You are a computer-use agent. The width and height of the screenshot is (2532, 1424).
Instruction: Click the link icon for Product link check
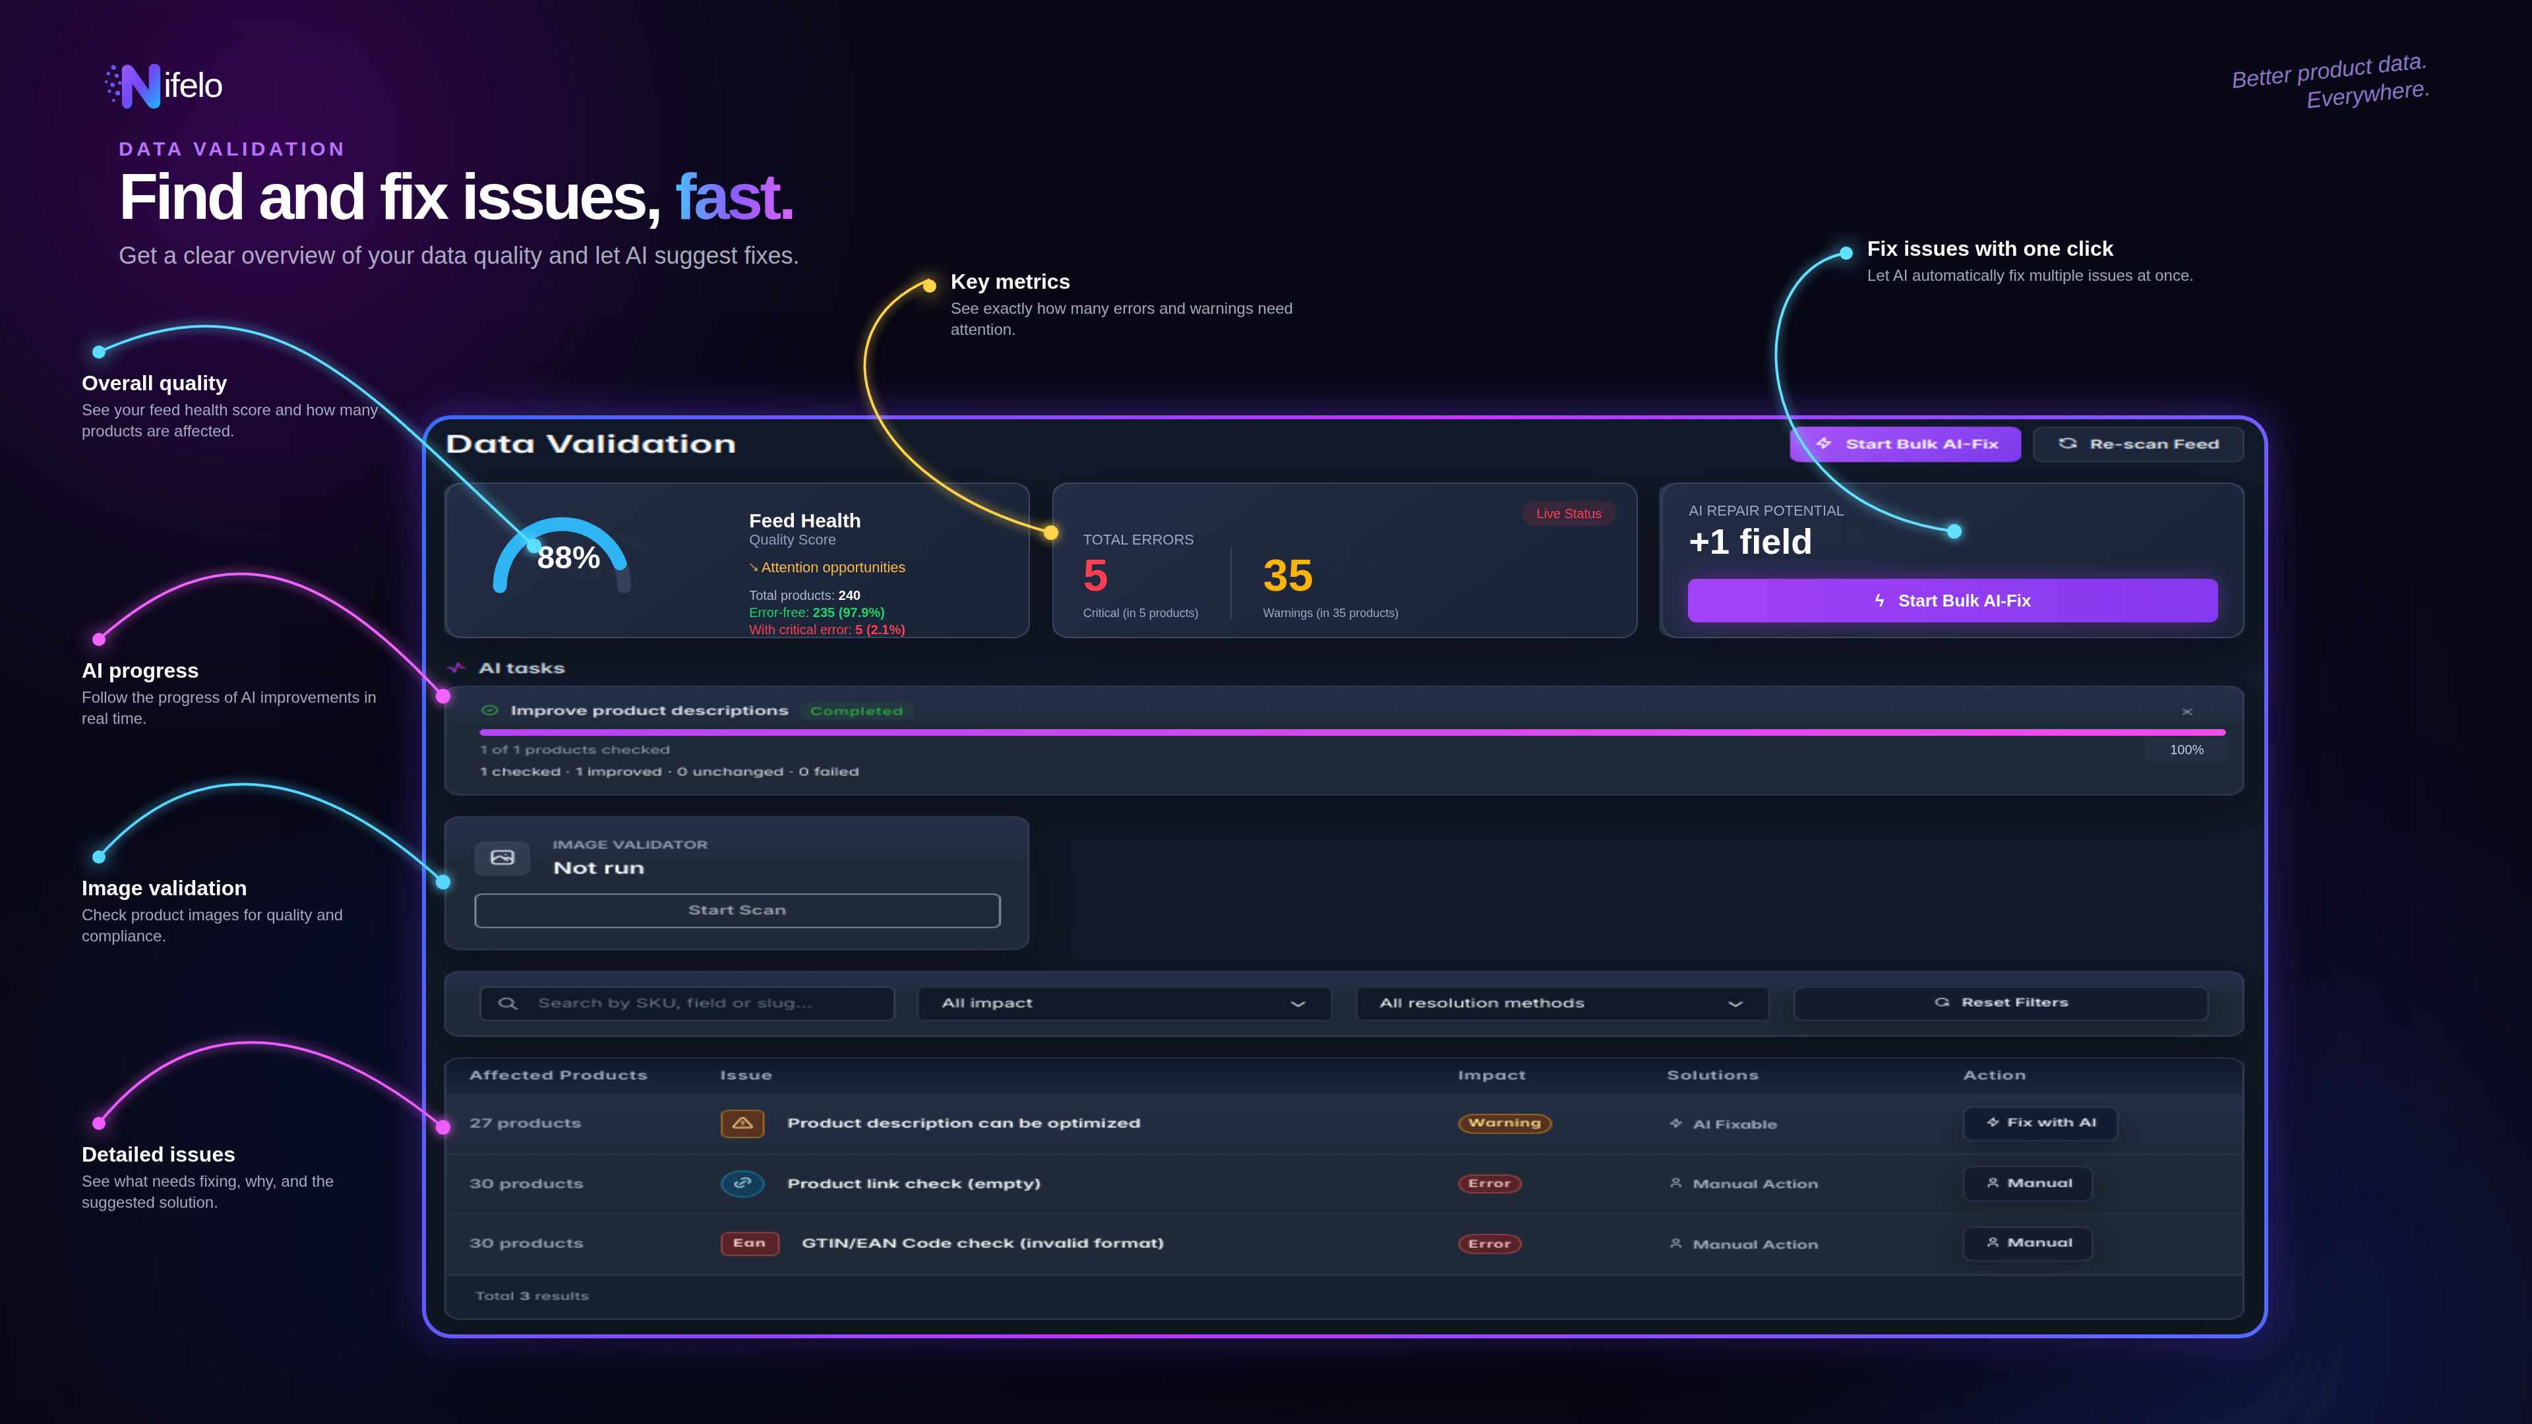pos(742,1183)
